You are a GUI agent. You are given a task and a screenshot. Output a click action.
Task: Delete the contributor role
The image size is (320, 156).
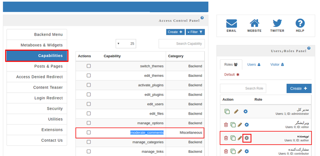click(x=226, y=151)
